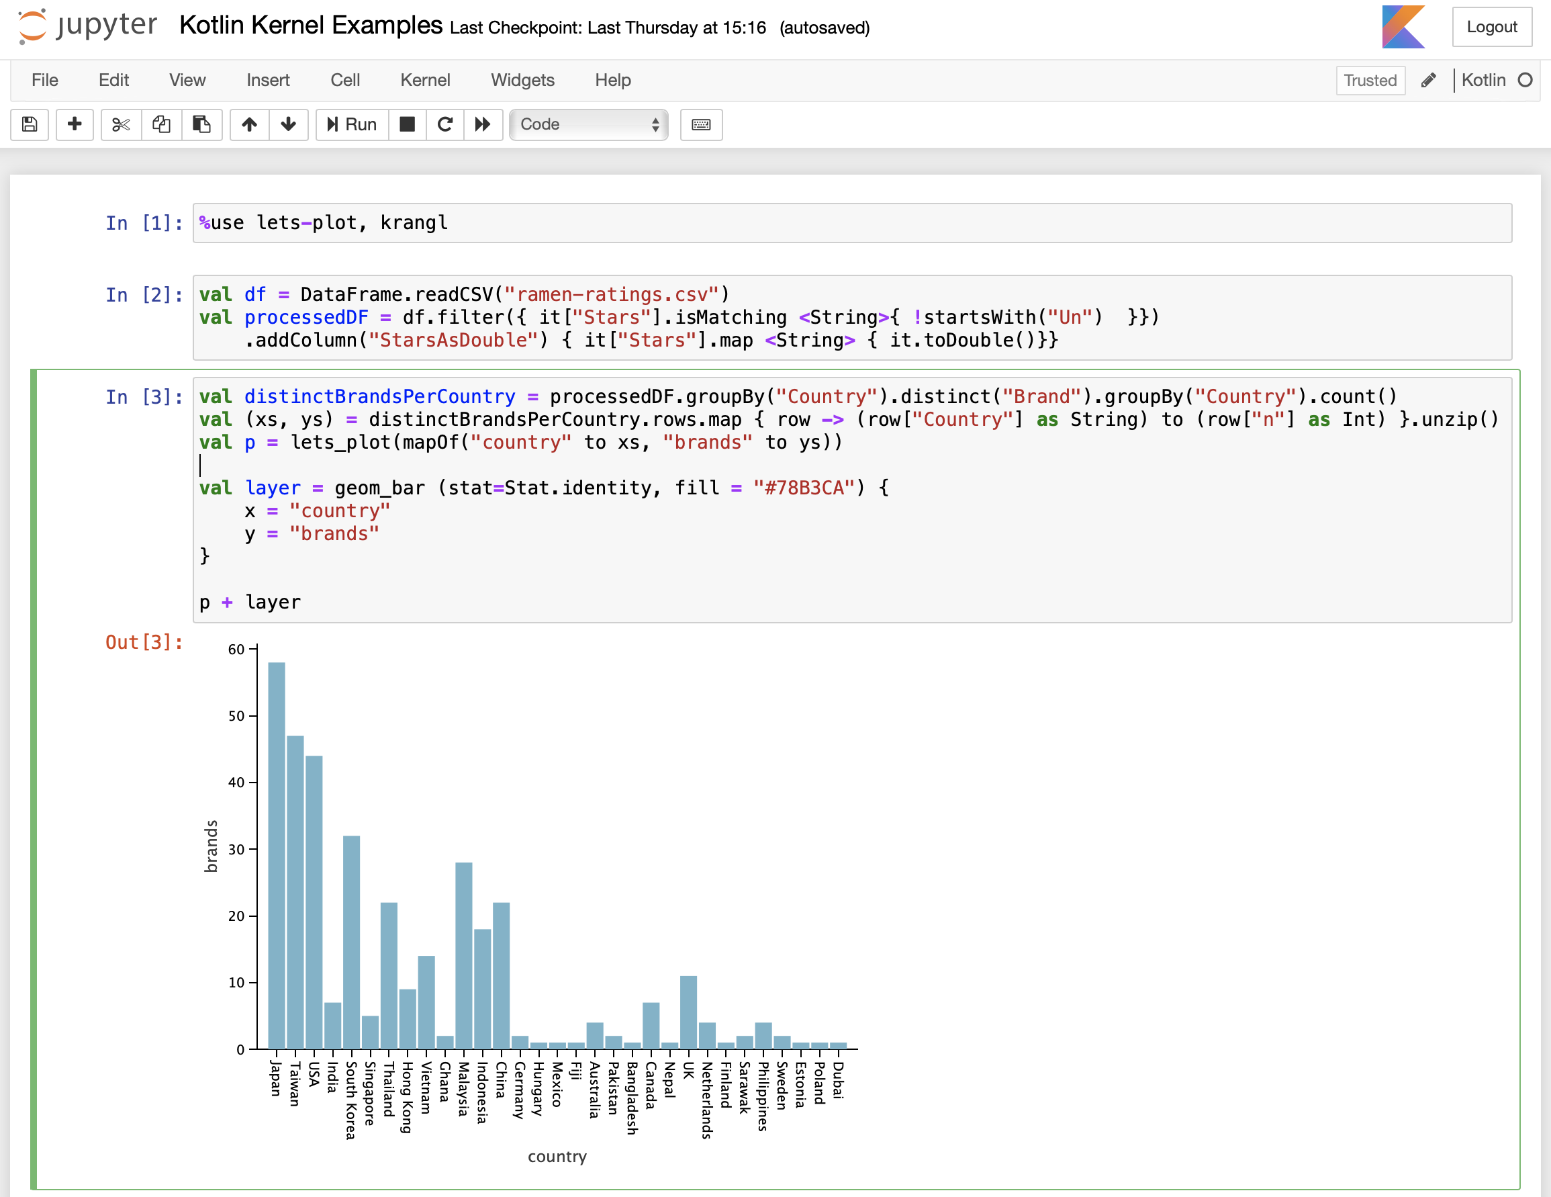Screen dimensions: 1551x1197
Task: Click the Logout button
Action: point(1491,27)
